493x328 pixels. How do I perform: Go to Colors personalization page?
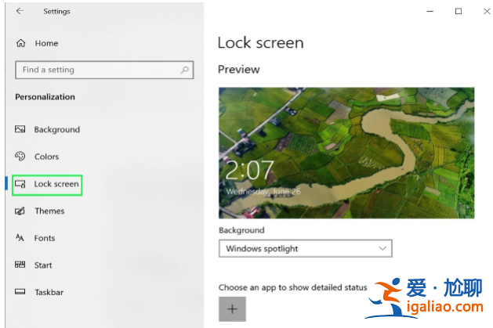coord(46,157)
